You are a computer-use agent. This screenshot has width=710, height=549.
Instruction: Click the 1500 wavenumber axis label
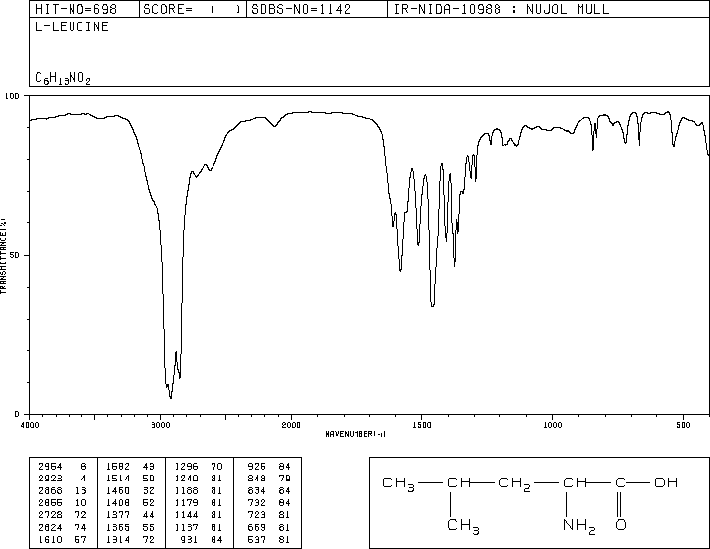[x=422, y=425]
